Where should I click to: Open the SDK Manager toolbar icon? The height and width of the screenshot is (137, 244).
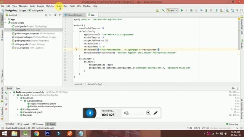227,10
